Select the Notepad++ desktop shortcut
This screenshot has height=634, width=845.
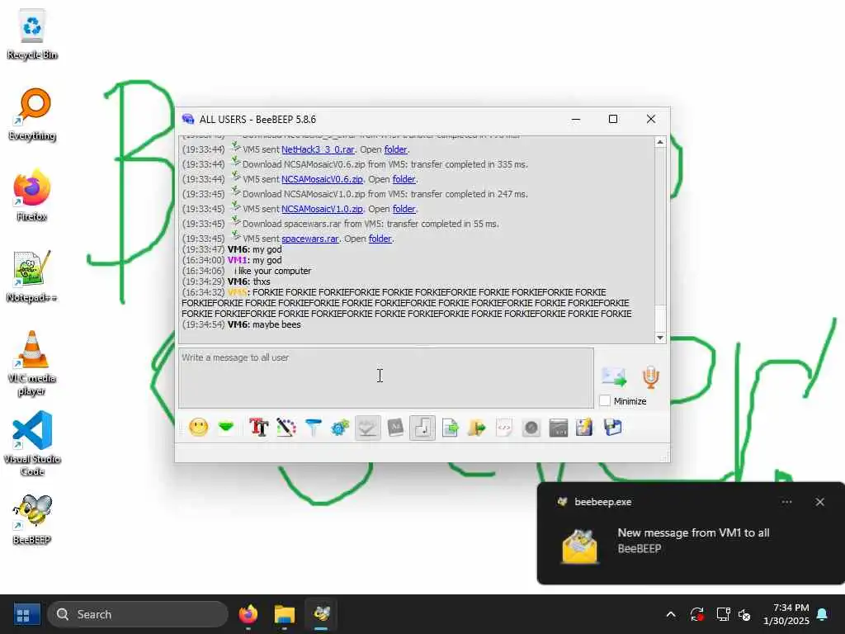(x=32, y=276)
